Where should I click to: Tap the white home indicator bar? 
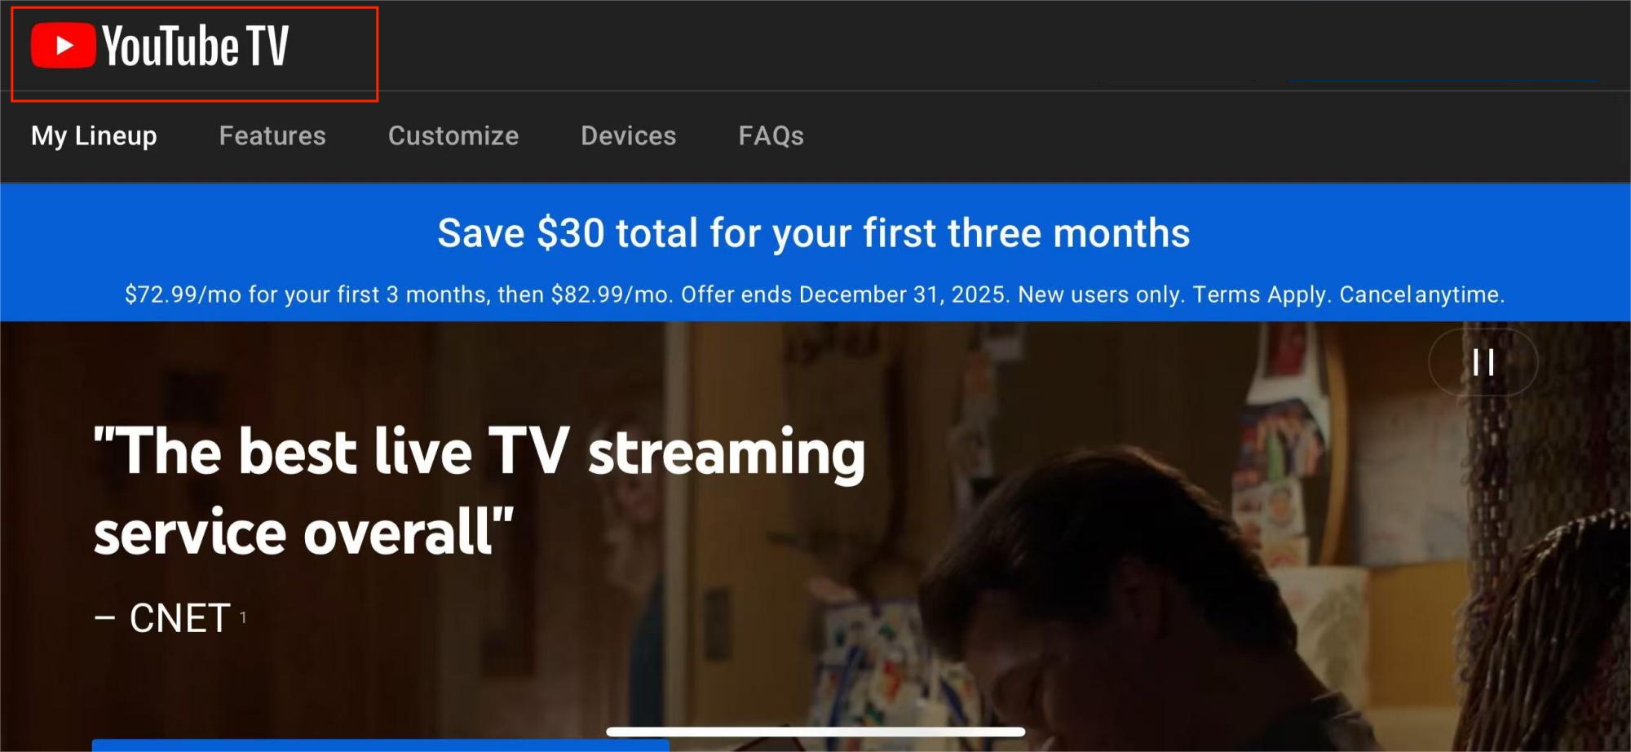pyautogui.click(x=815, y=732)
